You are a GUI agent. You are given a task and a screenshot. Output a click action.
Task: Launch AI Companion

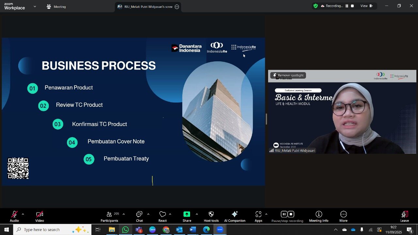(234, 216)
